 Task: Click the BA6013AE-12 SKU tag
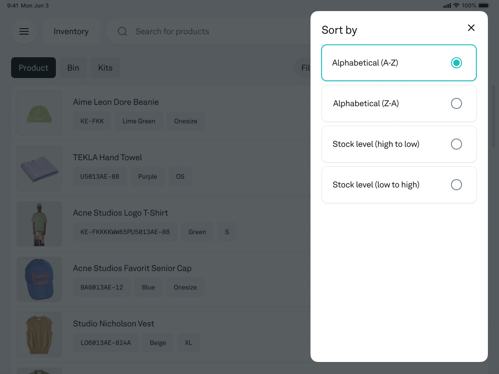pyautogui.click(x=102, y=287)
